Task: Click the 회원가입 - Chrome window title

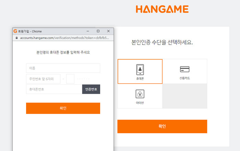Action: click(x=30, y=31)
